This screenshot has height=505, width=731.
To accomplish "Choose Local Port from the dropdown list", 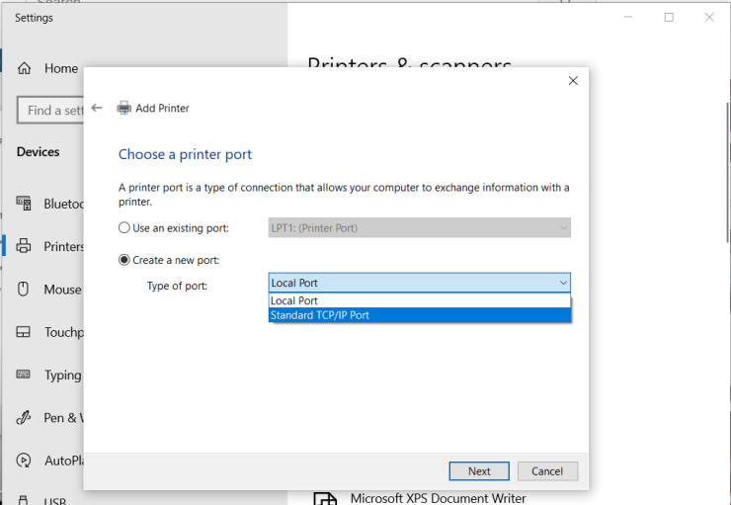I will (419, 300).
